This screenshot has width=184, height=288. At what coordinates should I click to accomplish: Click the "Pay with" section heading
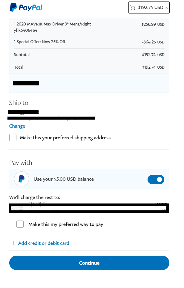(x=21, y=163)
